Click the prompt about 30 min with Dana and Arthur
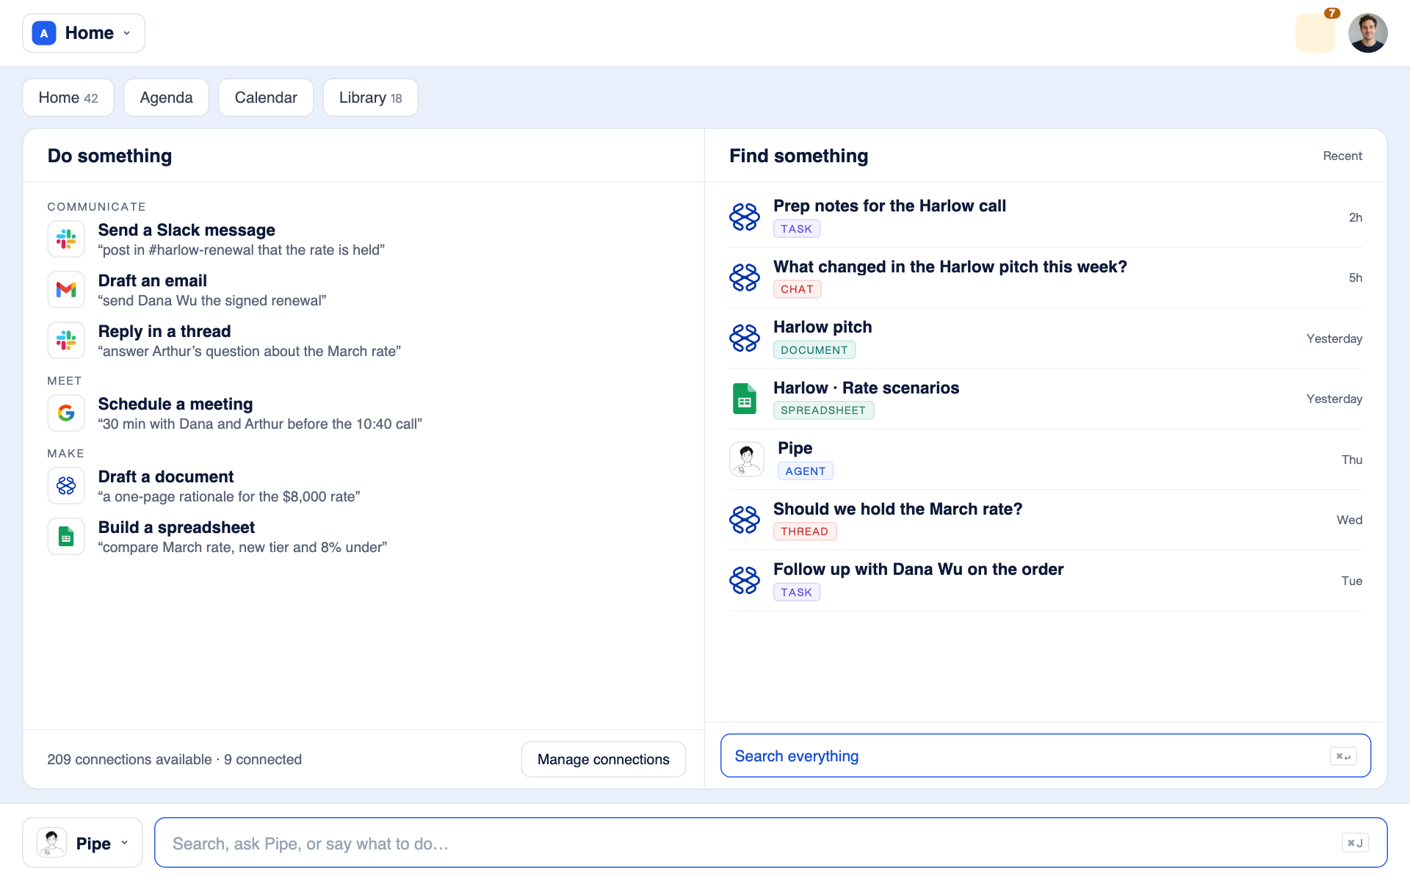Screen dimensions: 1410x881 [260, 424]
